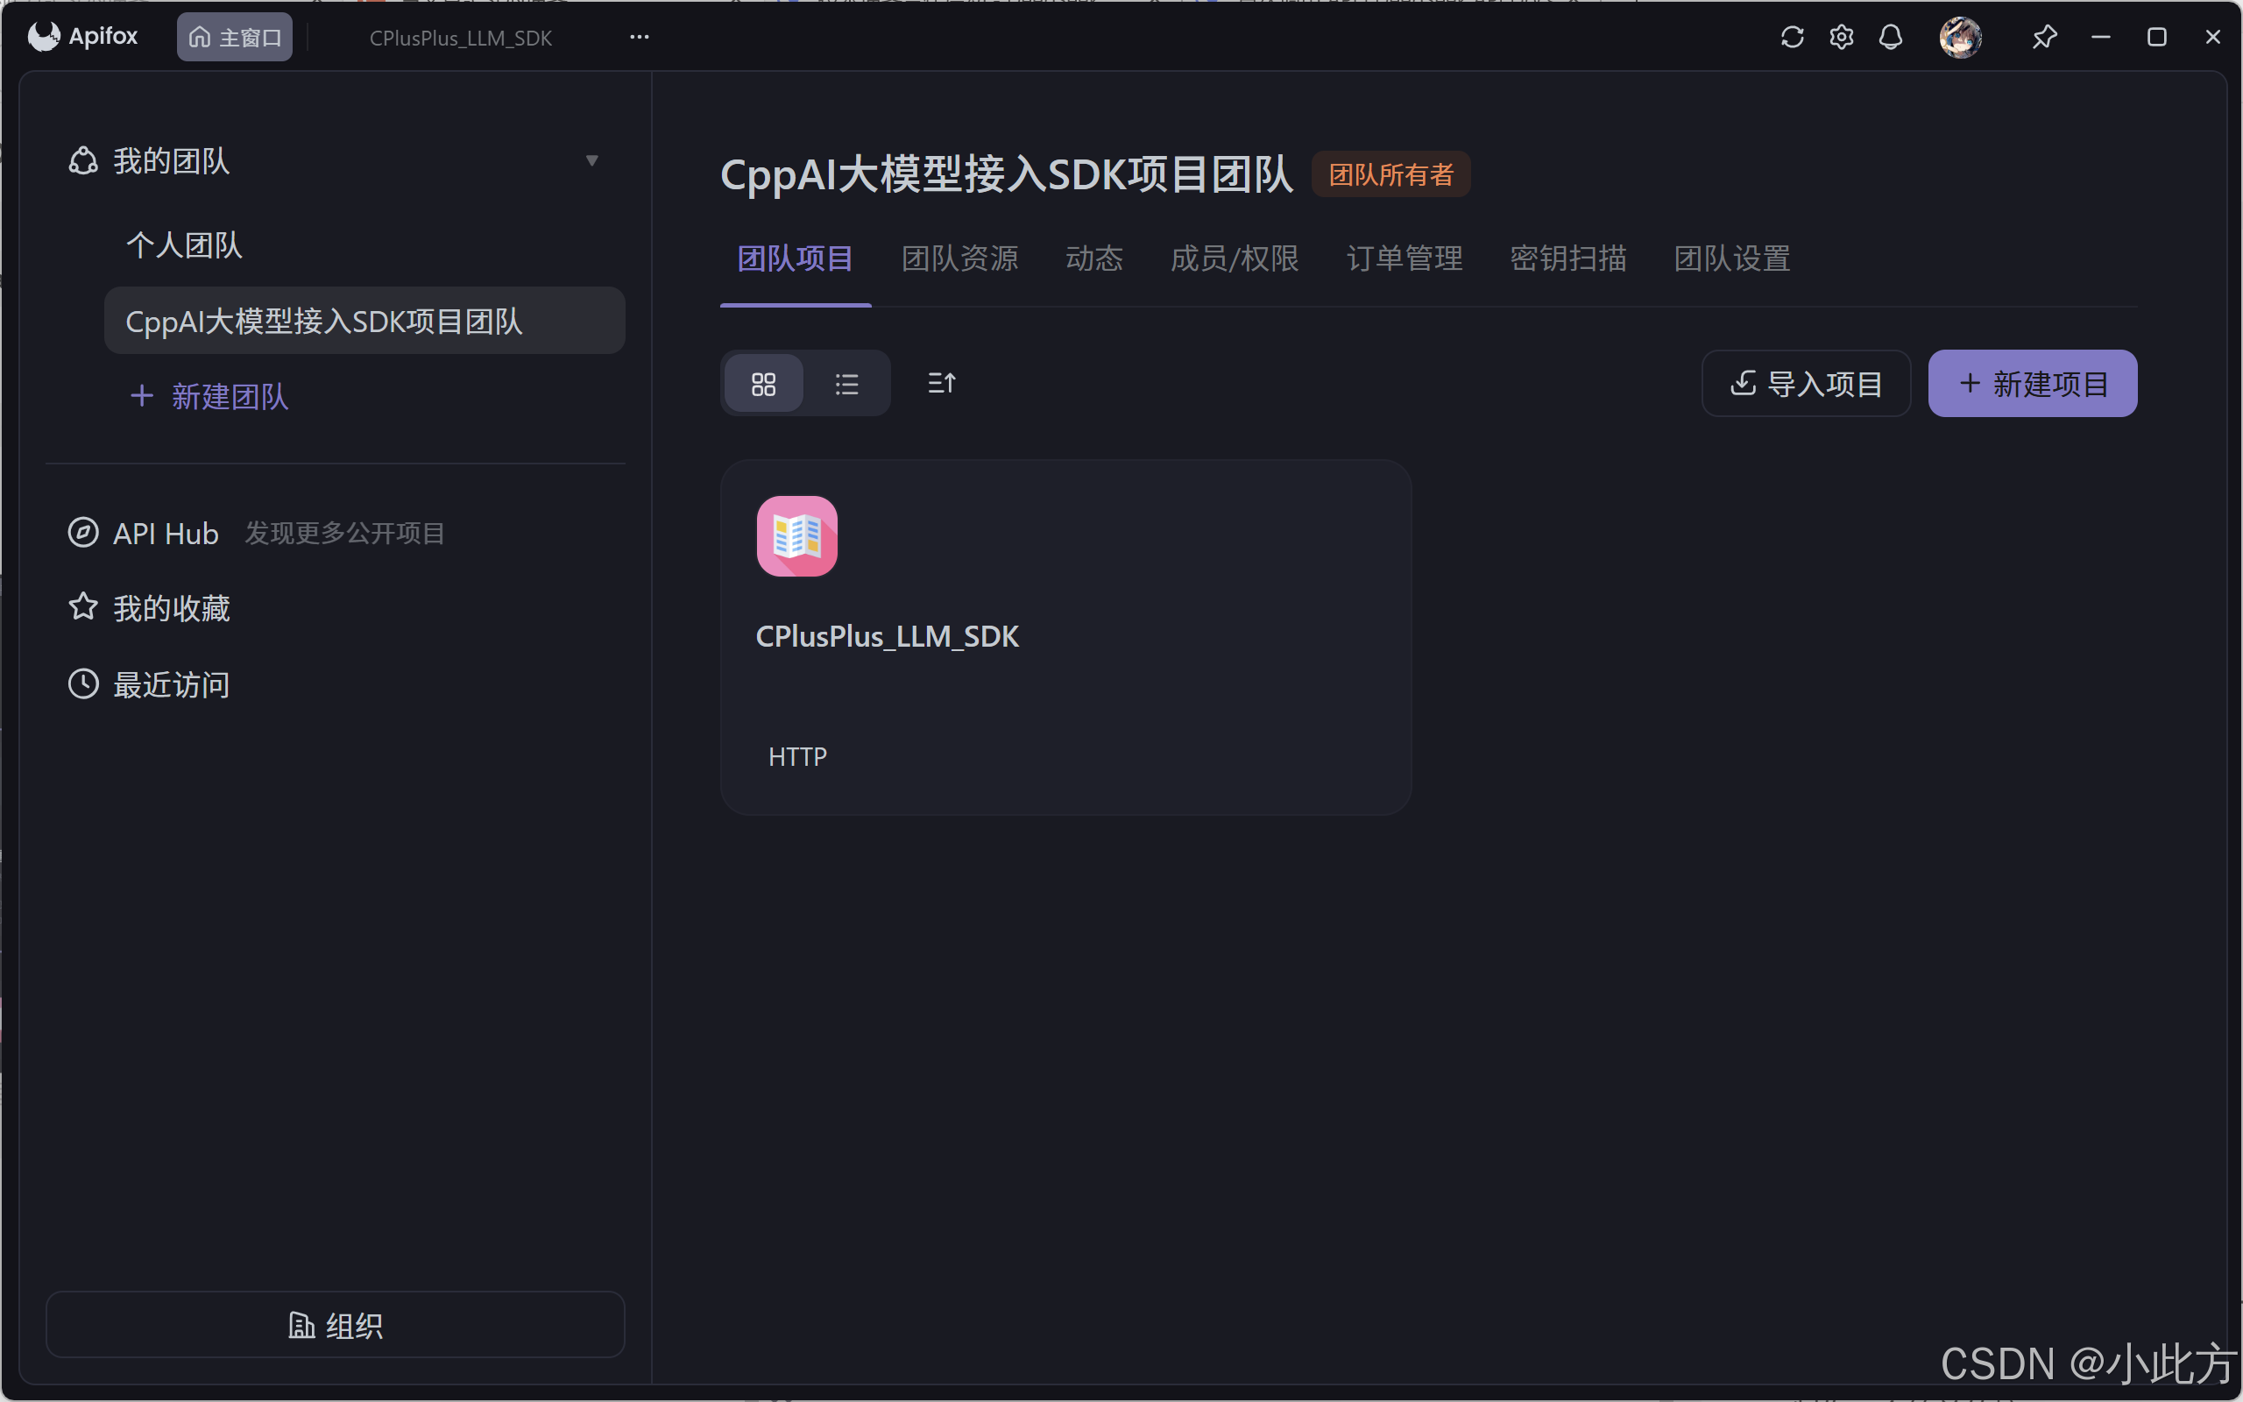This screenshot has width=2243, height=1402.
Task: Toggle grid card view
Action: pyautogui.click(x=764, y=384)
